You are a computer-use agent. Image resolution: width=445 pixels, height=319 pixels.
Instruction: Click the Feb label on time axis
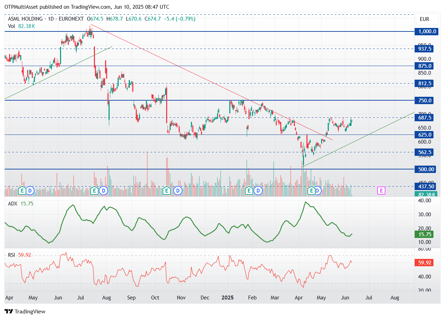click(252, 298)
